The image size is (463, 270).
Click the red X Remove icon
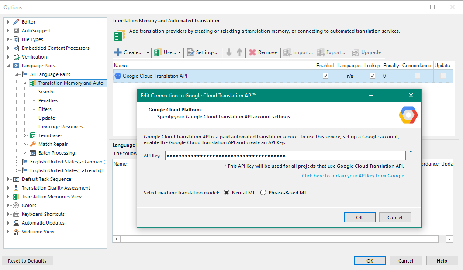252,52
